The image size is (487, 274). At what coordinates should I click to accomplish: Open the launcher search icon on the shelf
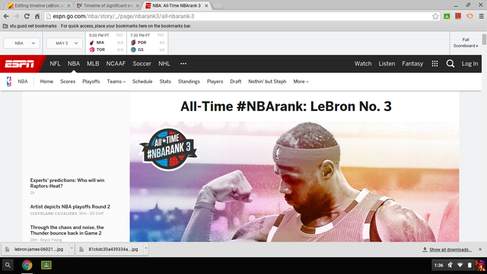click(x=8, y=266)
